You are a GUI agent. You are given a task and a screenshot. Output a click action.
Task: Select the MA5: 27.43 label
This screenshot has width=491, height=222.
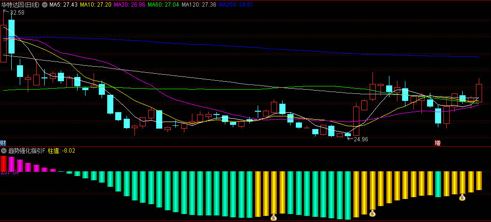[x=63, y=5]
